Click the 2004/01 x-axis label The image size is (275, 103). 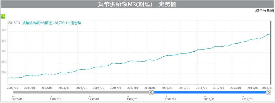click(81, 88)
